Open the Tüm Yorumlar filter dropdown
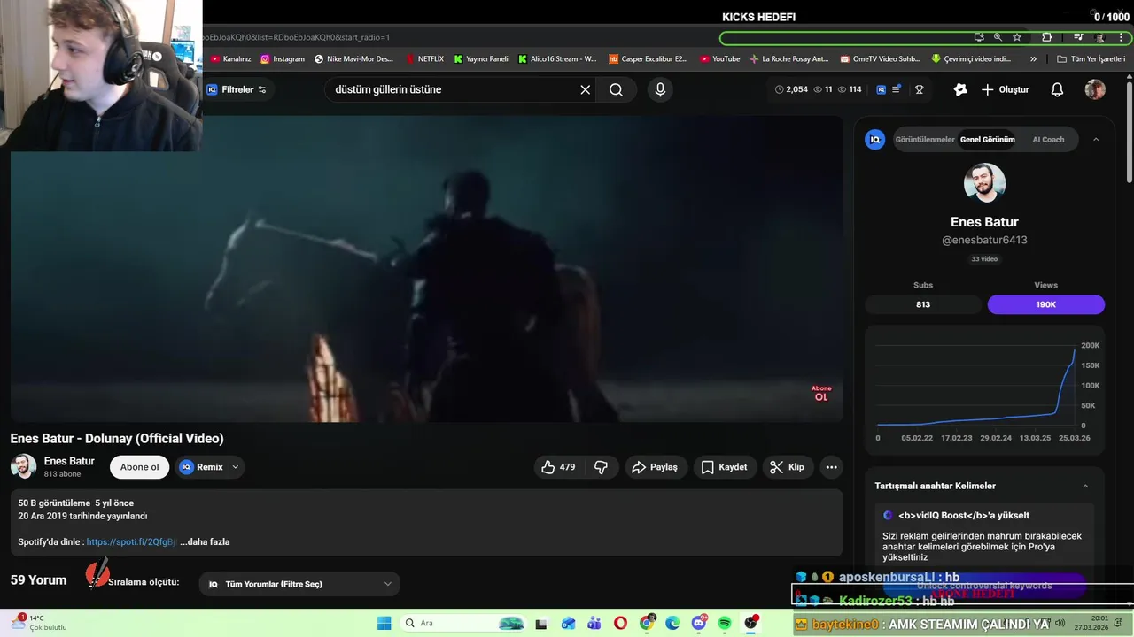 (299, 584)
